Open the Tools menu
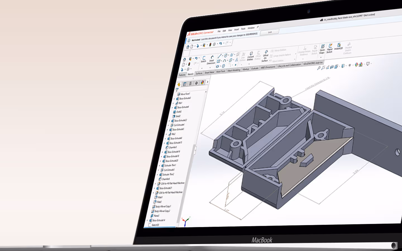Image resolution: width=402 pixels, height=251 pixels. [243, 29]
